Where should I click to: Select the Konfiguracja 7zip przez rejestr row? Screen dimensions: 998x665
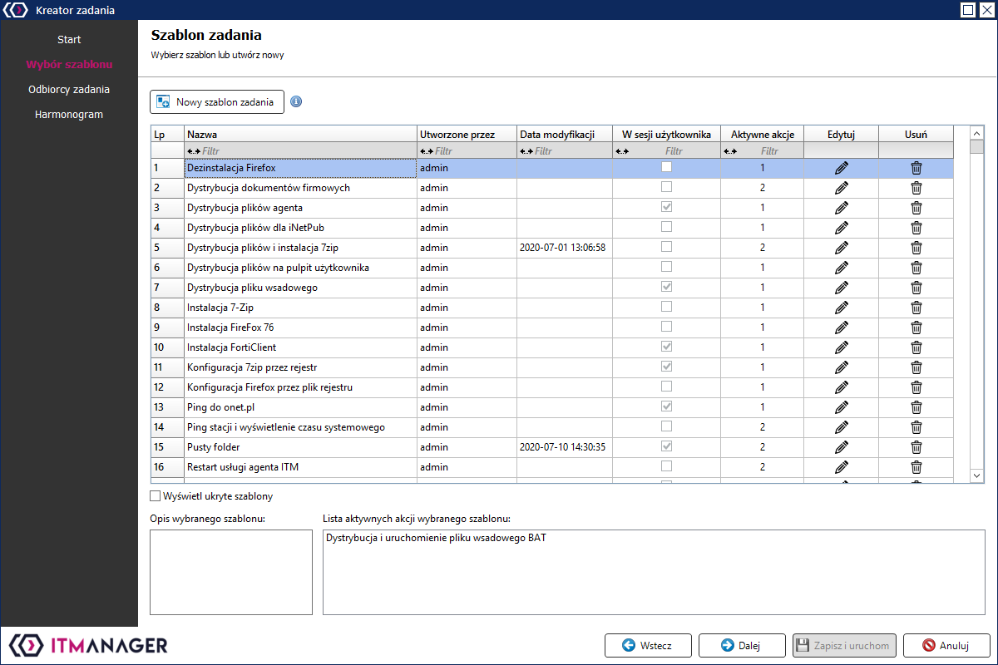(x=551, y=367)
